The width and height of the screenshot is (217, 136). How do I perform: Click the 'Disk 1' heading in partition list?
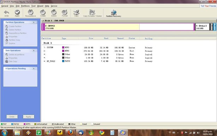[48, 43]
